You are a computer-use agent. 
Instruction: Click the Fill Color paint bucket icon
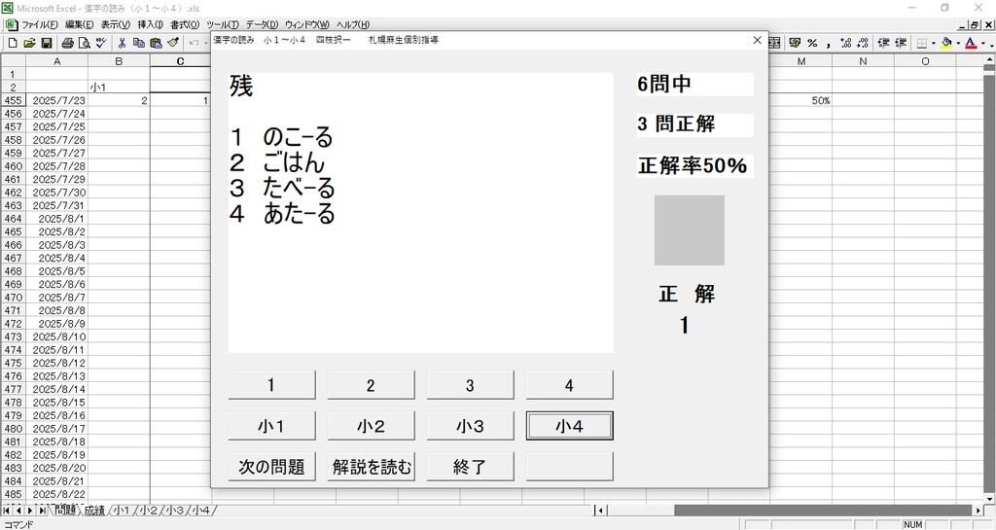point(946,43)
